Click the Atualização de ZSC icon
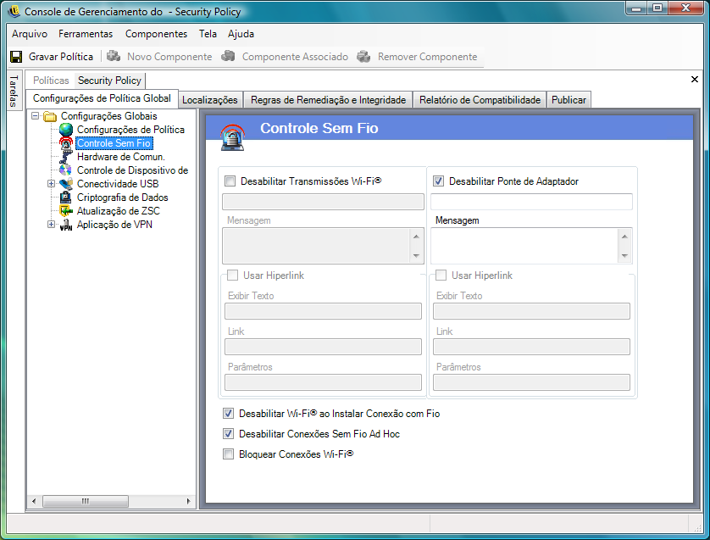The width and height of the screenshot is (710, 540). [x=66, y=211]
